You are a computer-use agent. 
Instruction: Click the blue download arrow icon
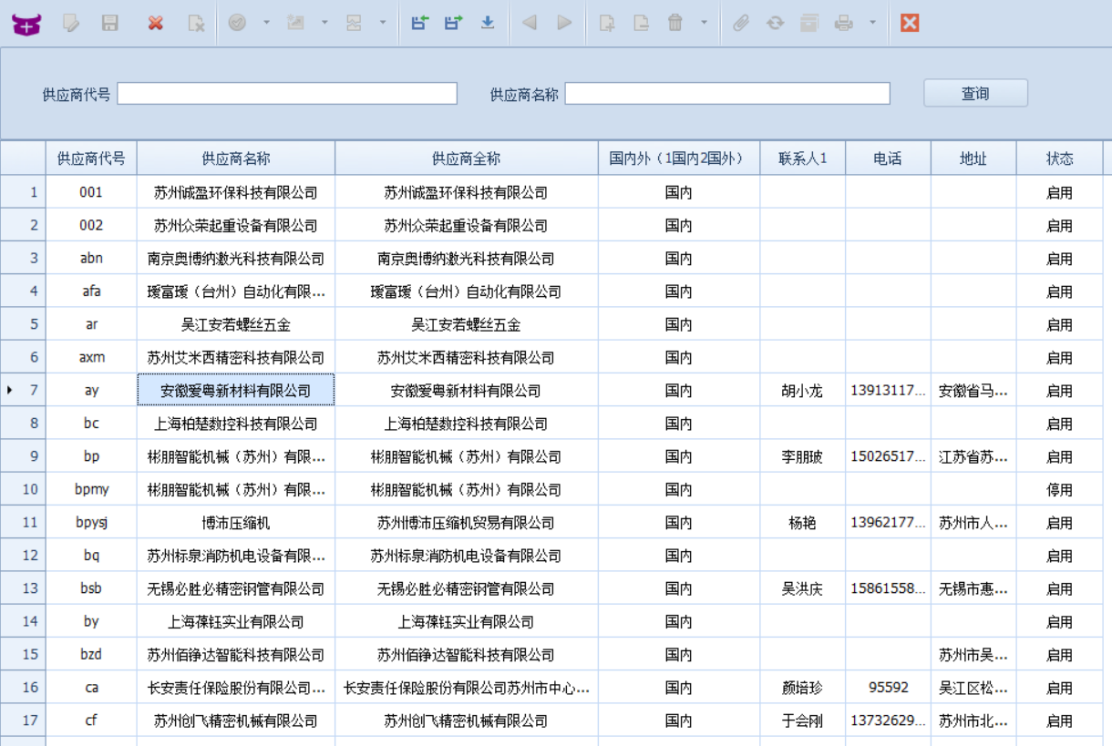[x=488, y=24]
